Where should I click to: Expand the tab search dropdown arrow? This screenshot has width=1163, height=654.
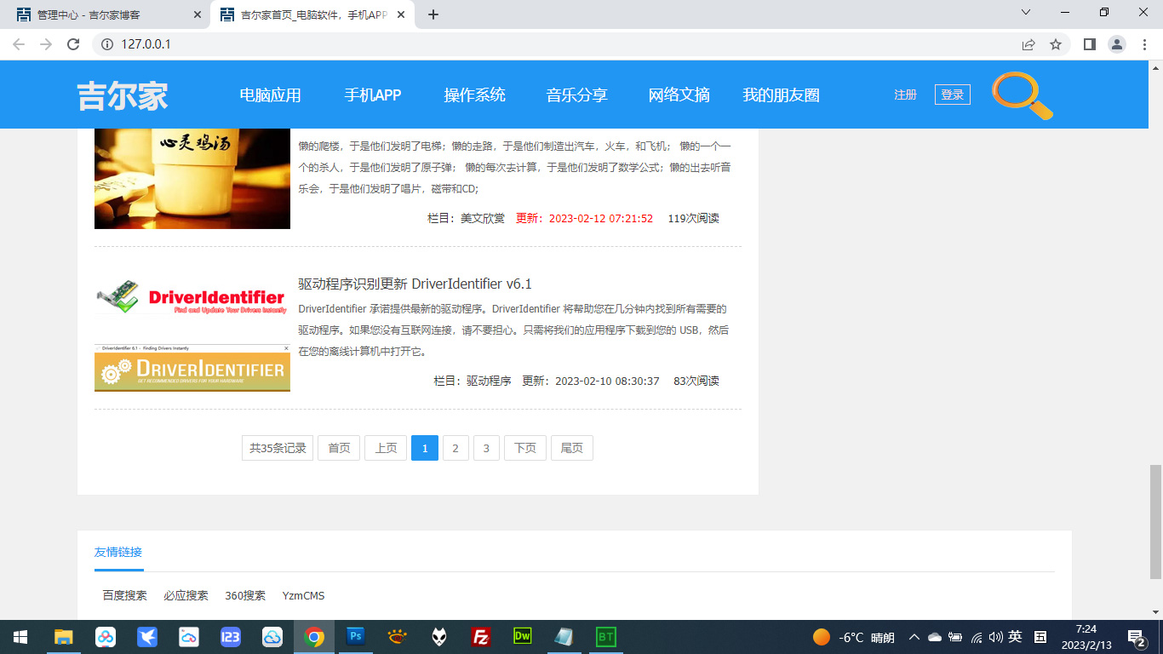pos(1026,13)
